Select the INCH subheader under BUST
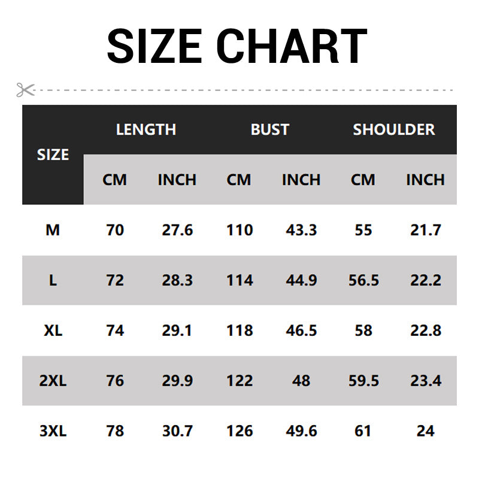The width and height of the screenshot is (479, 479). [301, 180]
